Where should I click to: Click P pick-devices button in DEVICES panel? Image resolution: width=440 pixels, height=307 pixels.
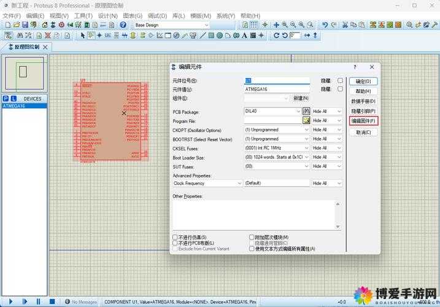tap(6, 99)
